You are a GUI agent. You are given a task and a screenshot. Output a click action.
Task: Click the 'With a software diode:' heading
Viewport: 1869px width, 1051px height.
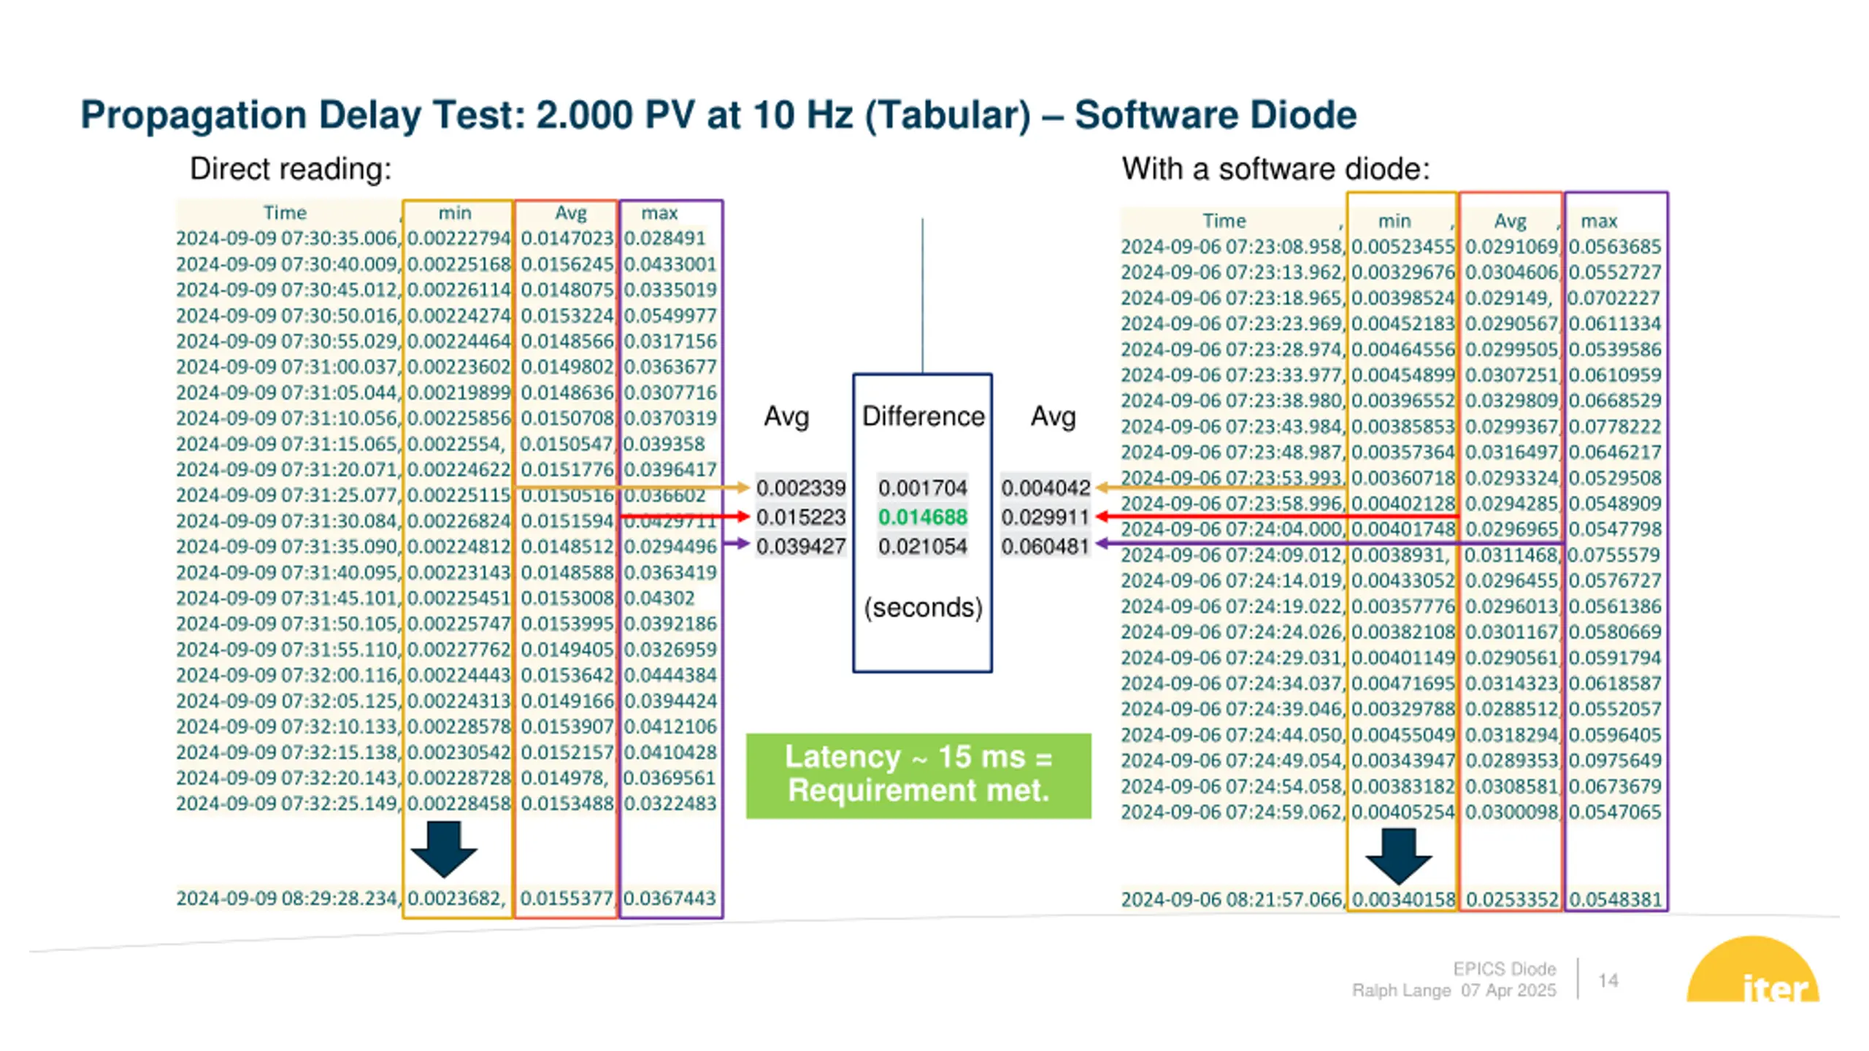pyautogui.click(x=1275, y=169)
